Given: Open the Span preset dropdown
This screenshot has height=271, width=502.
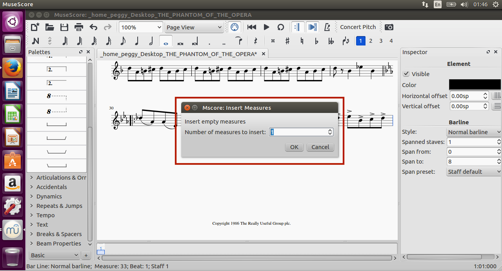Looking at the screenshot, I should [x=474, y=172].
